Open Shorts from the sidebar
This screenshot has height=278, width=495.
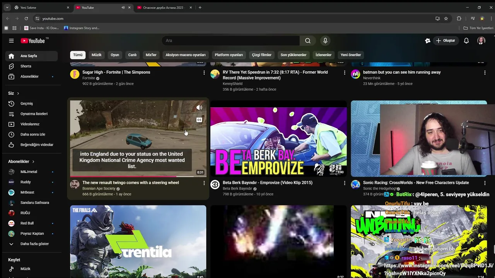point(31,66)
